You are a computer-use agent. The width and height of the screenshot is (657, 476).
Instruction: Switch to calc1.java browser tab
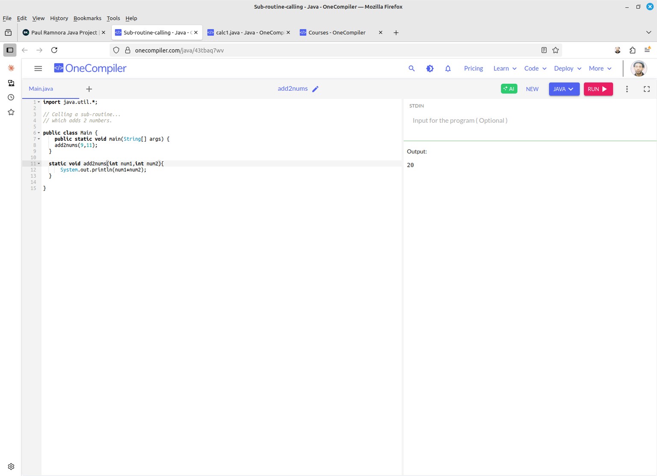pos(249,33)
